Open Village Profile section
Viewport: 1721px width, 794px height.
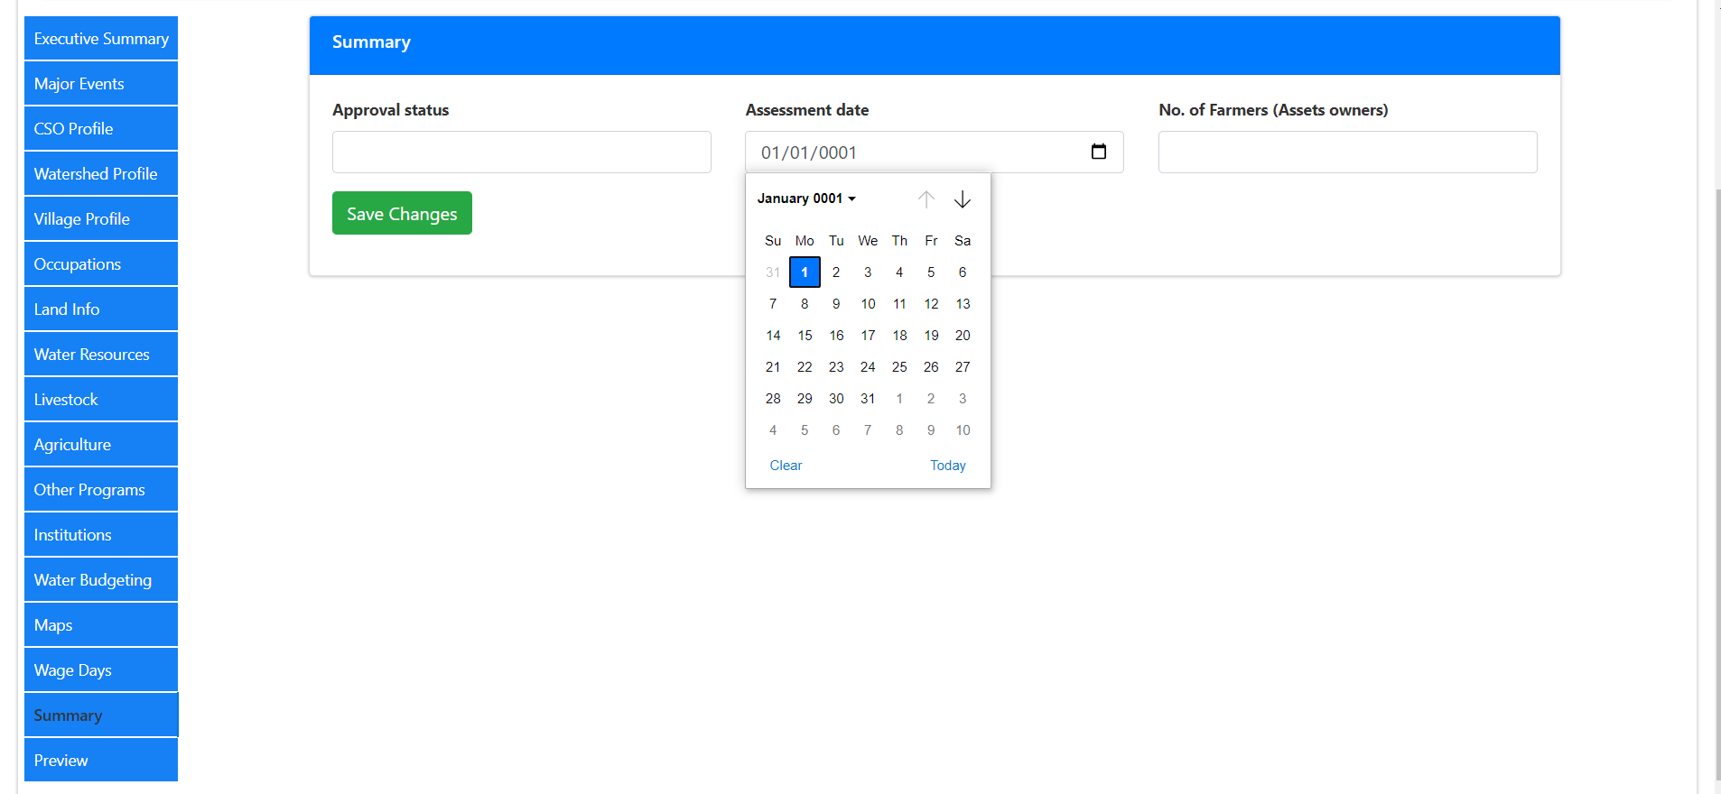tap(101, 218)
